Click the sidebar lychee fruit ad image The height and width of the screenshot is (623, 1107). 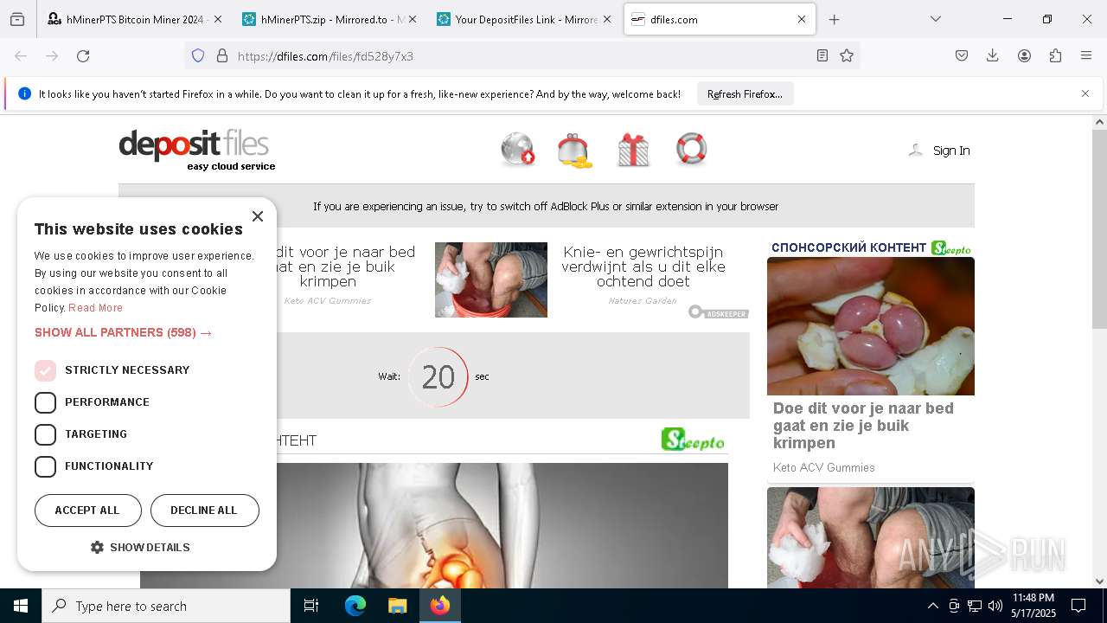tap(871, 326)
